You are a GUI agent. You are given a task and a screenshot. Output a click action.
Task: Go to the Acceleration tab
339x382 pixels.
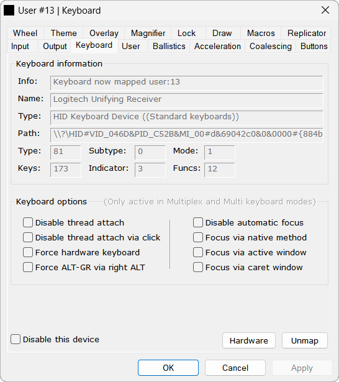click(217, 47)
